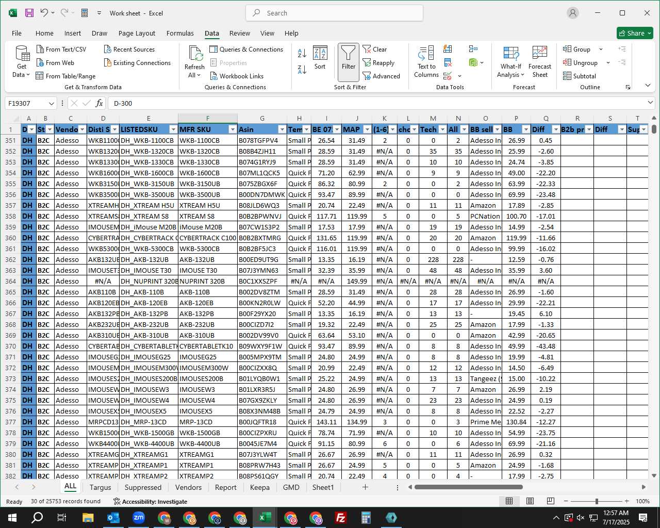
Task: Open the Keepa sheet tab
Action: [x=260, y=487]
